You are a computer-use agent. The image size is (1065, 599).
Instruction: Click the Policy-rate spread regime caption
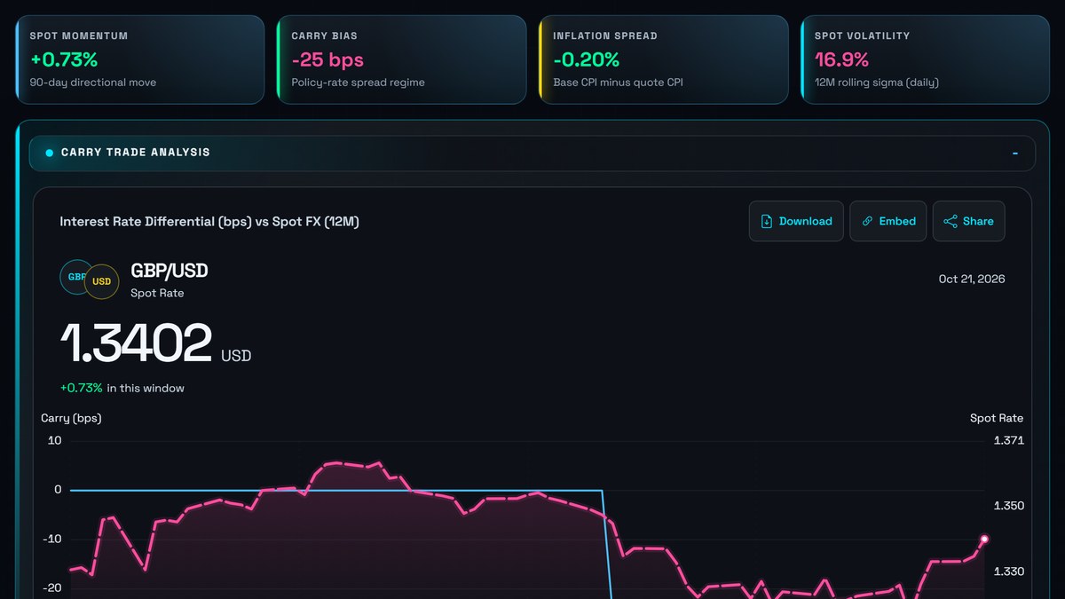tap(358, 83)
